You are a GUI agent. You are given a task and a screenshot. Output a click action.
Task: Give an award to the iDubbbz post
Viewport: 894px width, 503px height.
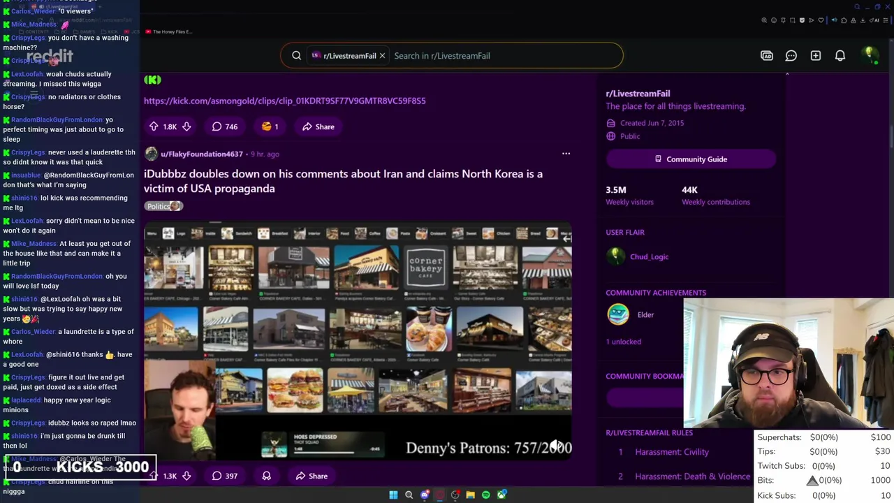(x=266, y=476)
